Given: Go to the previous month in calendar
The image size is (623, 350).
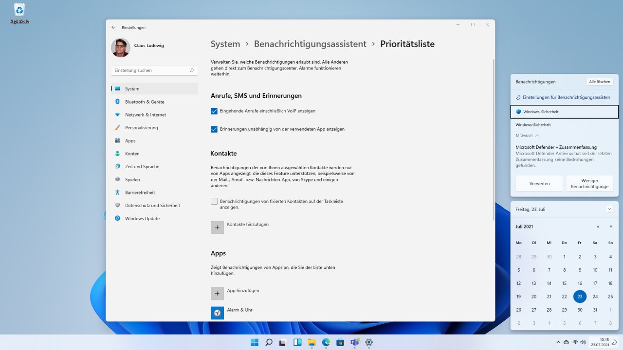Looking at the screenshot, I should (598, 227).
